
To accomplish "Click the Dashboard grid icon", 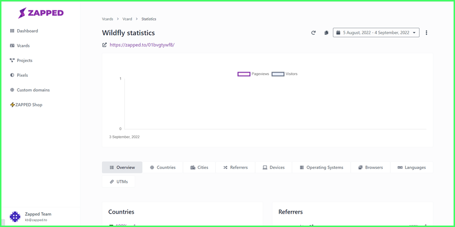I will click(x=12, y=31).
